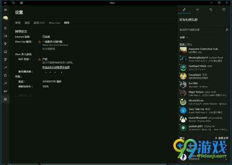Open the profile avatar in sidebar
The image size is (232, 165).
(x=5, y=18)
